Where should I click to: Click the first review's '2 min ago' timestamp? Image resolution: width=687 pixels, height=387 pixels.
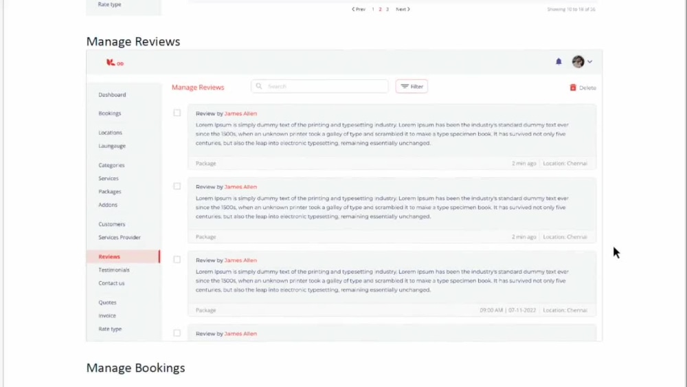pyautogui.click(x=524, y=164)
